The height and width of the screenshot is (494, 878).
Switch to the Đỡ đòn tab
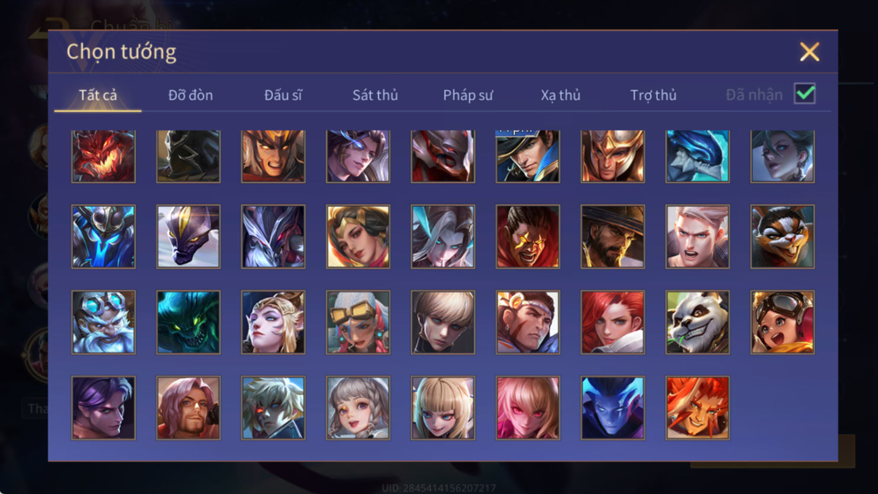pos(191,95)
